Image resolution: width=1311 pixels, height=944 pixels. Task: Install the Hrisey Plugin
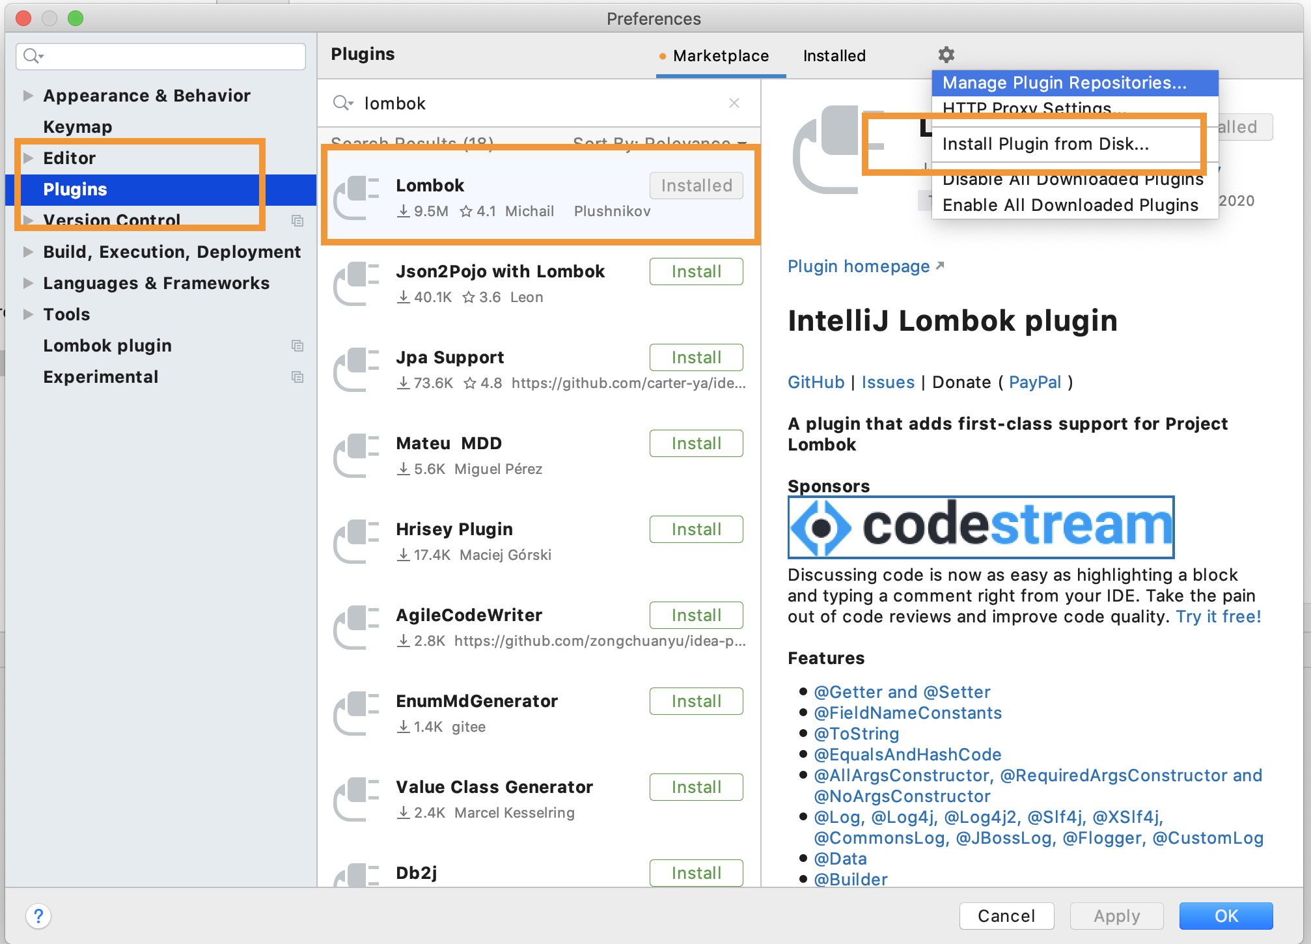[696, 529]
